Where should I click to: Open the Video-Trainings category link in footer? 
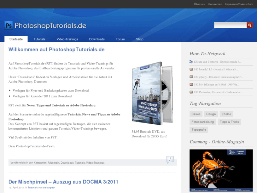[95, 163]
